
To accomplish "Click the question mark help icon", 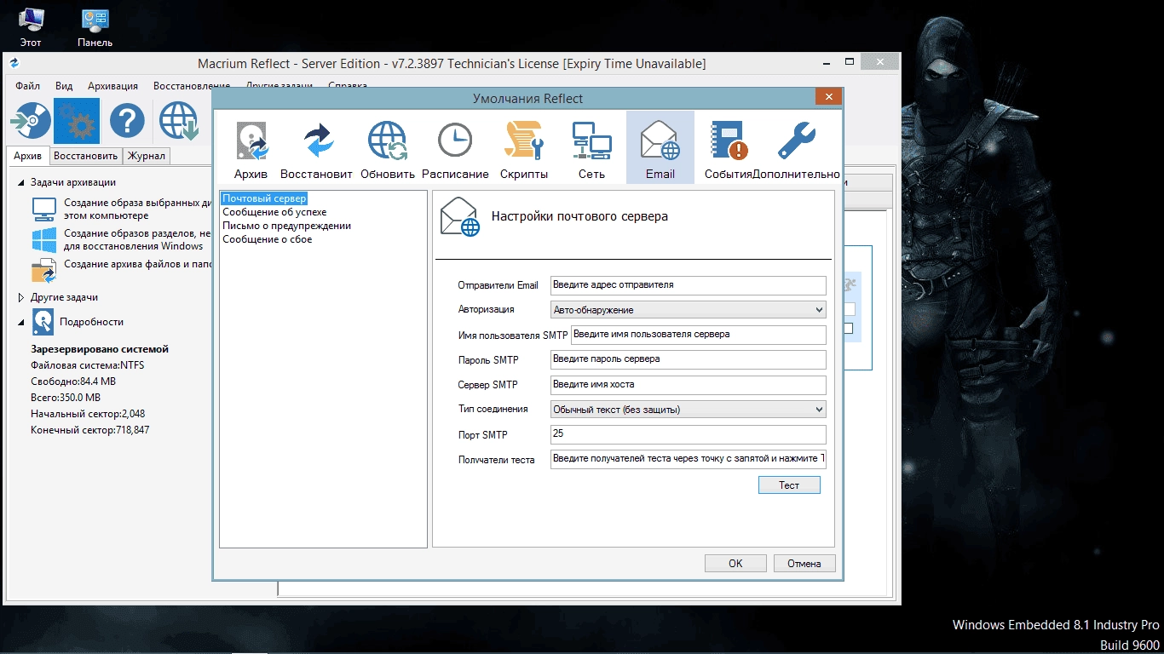I will coord(127,122).
